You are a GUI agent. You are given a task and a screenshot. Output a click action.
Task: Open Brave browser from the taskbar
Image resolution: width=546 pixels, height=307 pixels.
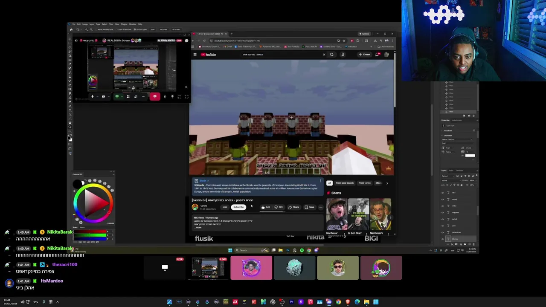pos(348,302)
